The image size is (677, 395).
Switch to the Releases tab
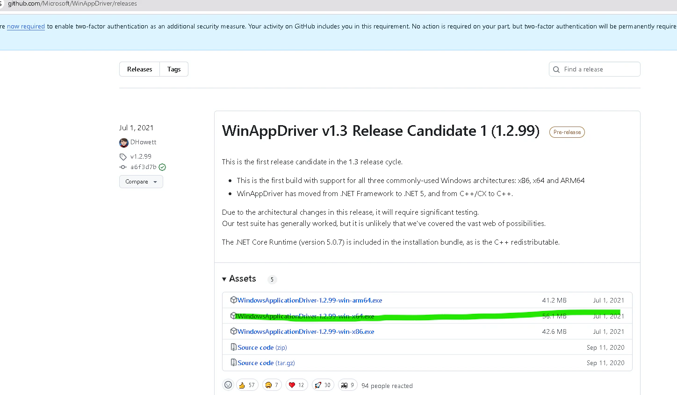pos(139,69)
